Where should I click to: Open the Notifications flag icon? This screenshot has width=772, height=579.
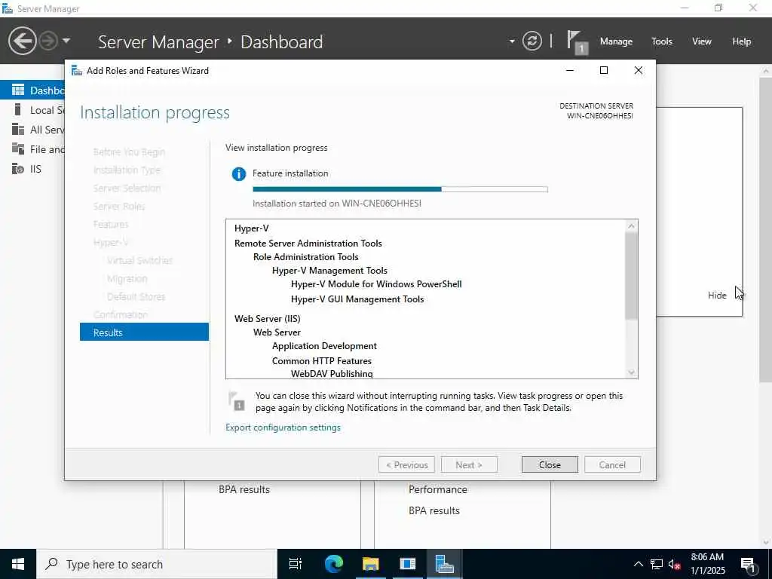click(577, 42)
